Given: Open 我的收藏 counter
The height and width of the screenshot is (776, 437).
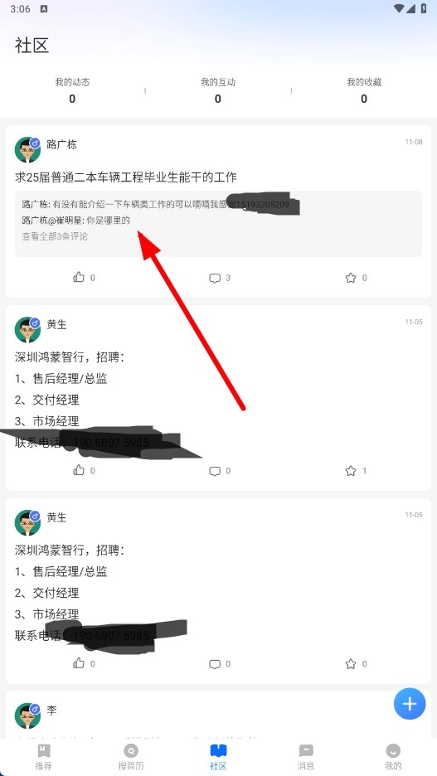Looking at the screenshot, I should pyautogui.click(x=364, y=90).
